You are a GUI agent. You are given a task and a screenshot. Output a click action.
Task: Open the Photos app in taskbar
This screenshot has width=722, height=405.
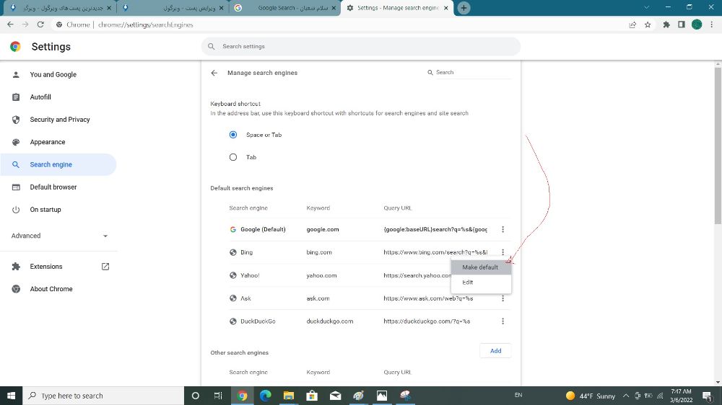[x=382, y=396]
